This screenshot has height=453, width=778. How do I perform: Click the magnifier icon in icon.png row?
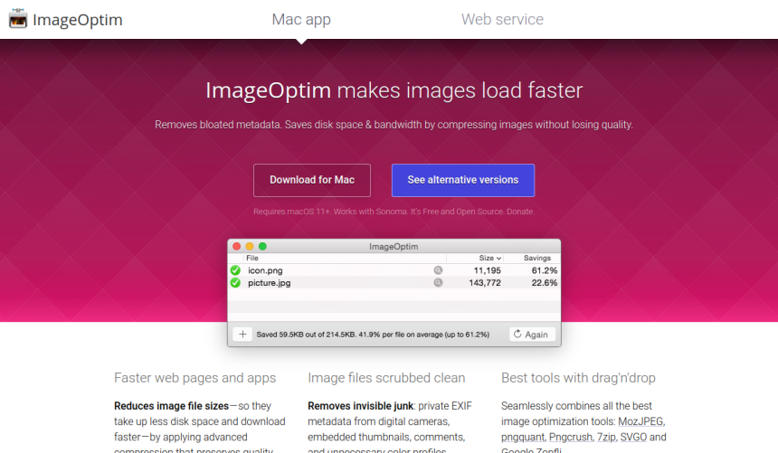click(x=438, y=270)
